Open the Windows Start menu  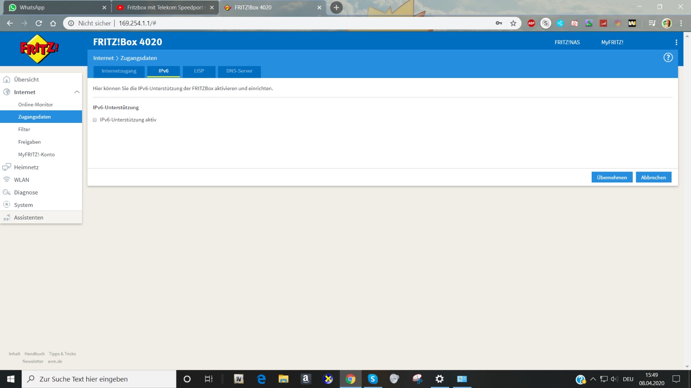pyautogui.click(x=11, y=379)
